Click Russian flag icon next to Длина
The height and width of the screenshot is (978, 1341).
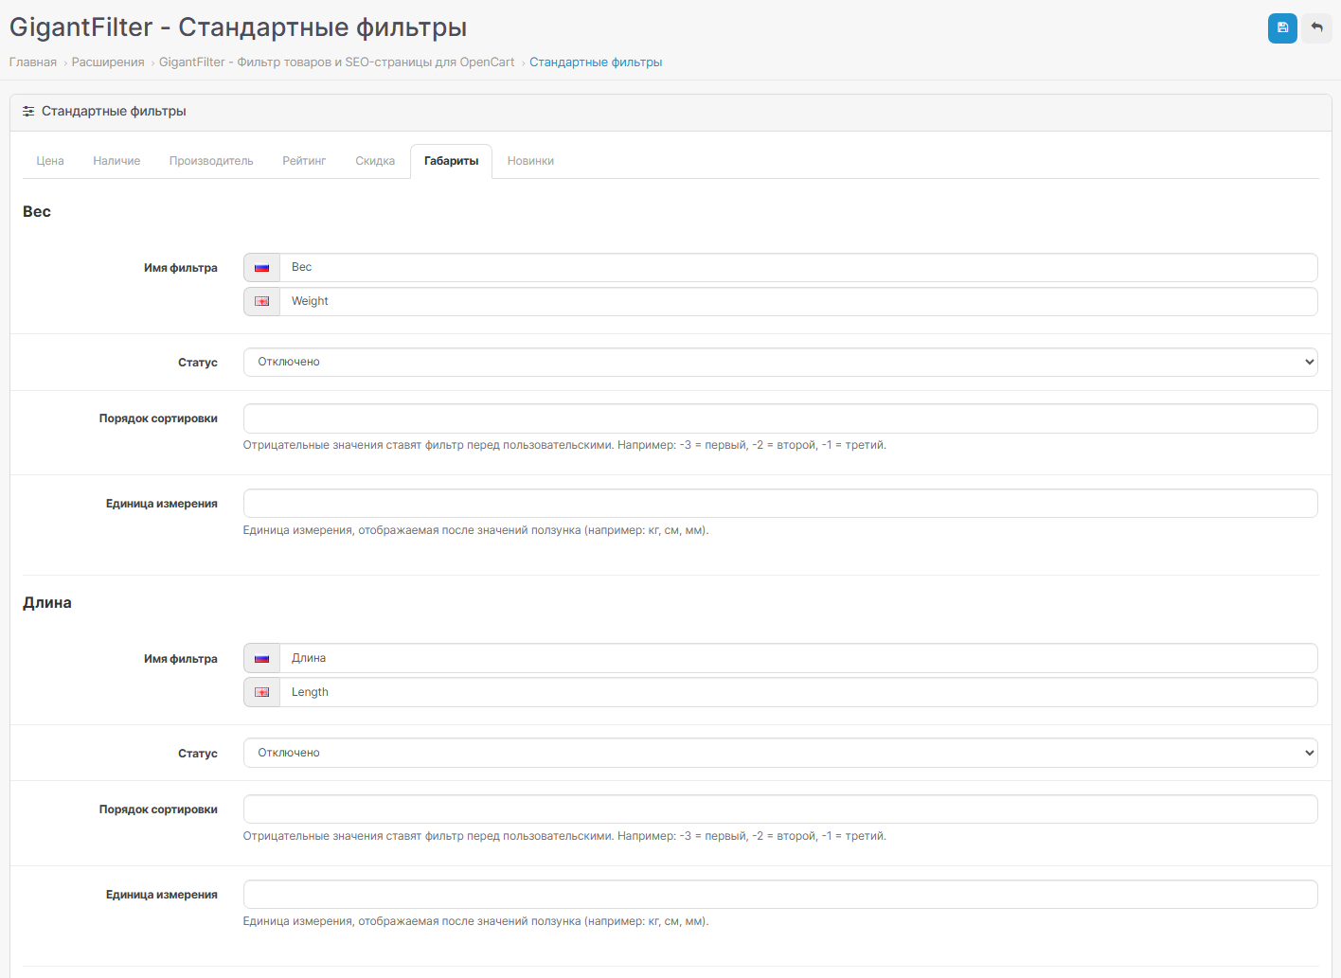tap(261, 659)
